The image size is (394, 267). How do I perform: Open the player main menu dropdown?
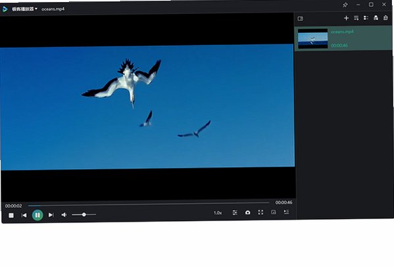[24, 9]
